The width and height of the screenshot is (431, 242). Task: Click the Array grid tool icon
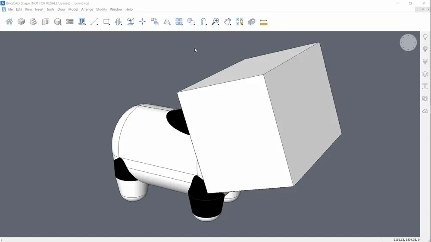[179, 22]
